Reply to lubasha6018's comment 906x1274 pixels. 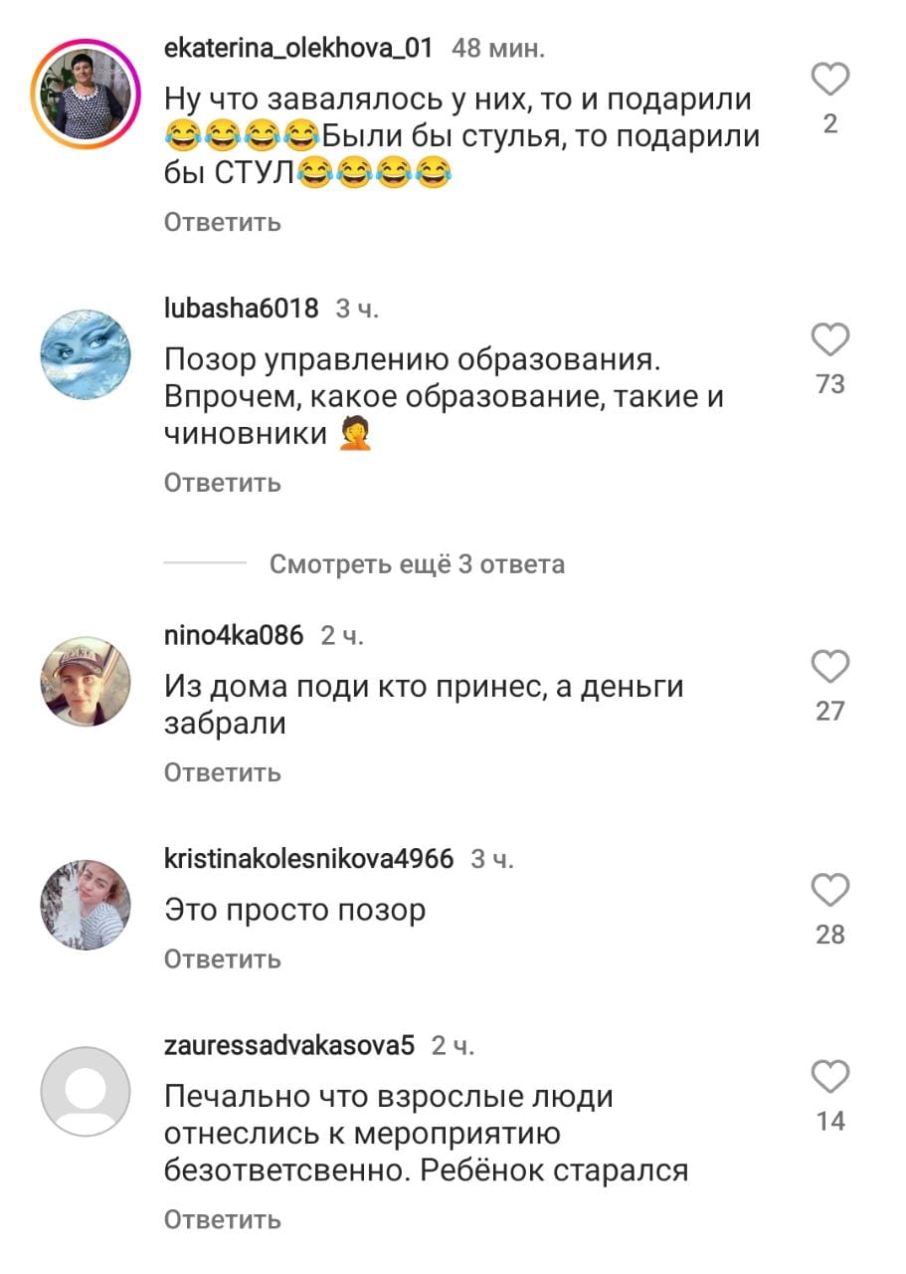(x=223, y=483)
